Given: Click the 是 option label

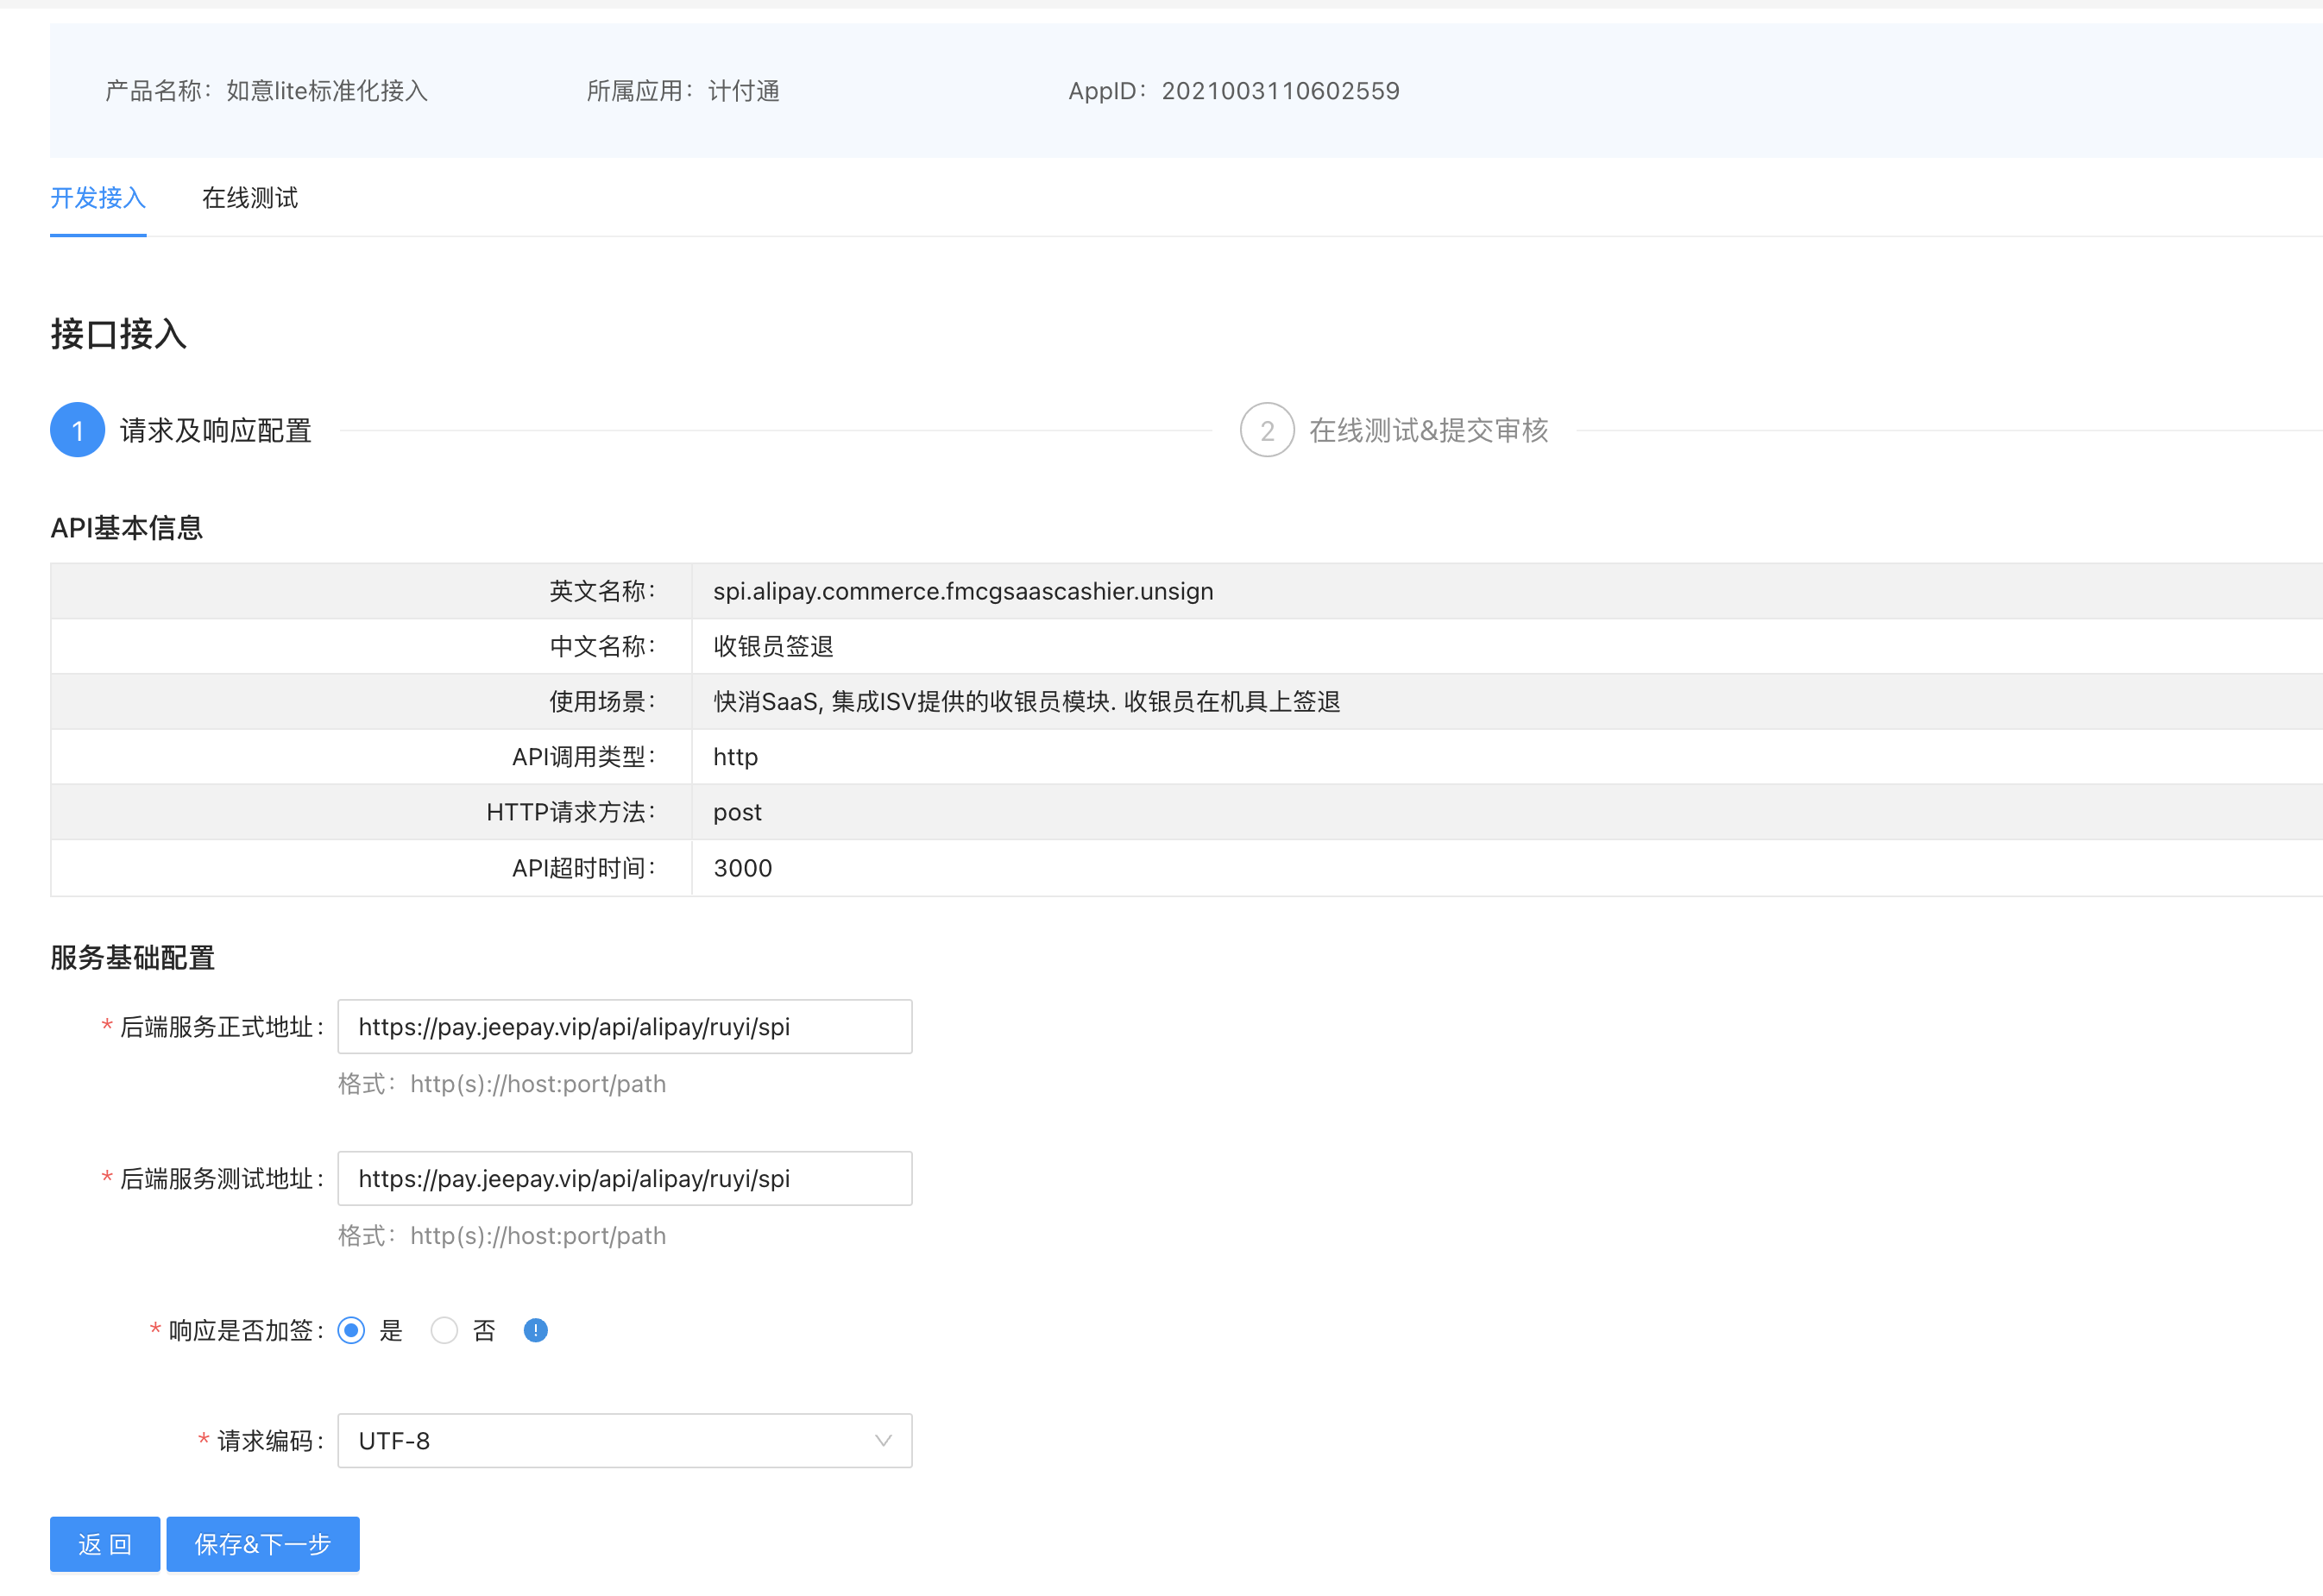Looking at the screenshot, I should (391, 1330).
